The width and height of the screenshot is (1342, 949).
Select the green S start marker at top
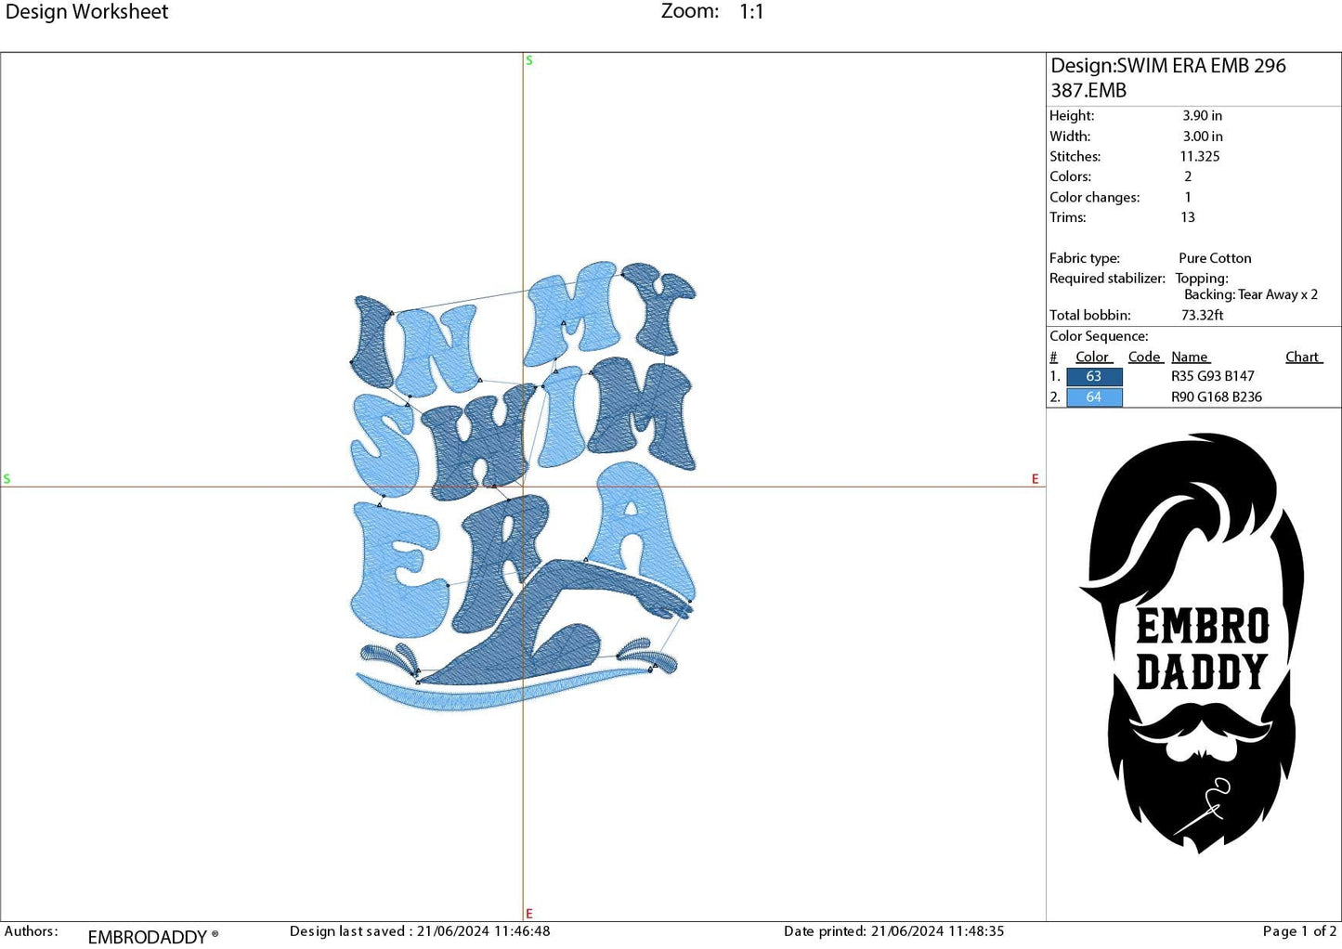click(528, 59)
